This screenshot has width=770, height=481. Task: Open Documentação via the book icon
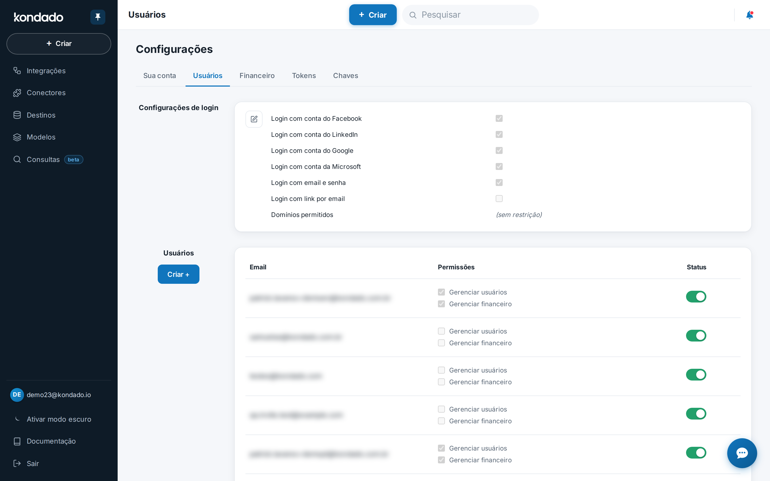(17, 441)
